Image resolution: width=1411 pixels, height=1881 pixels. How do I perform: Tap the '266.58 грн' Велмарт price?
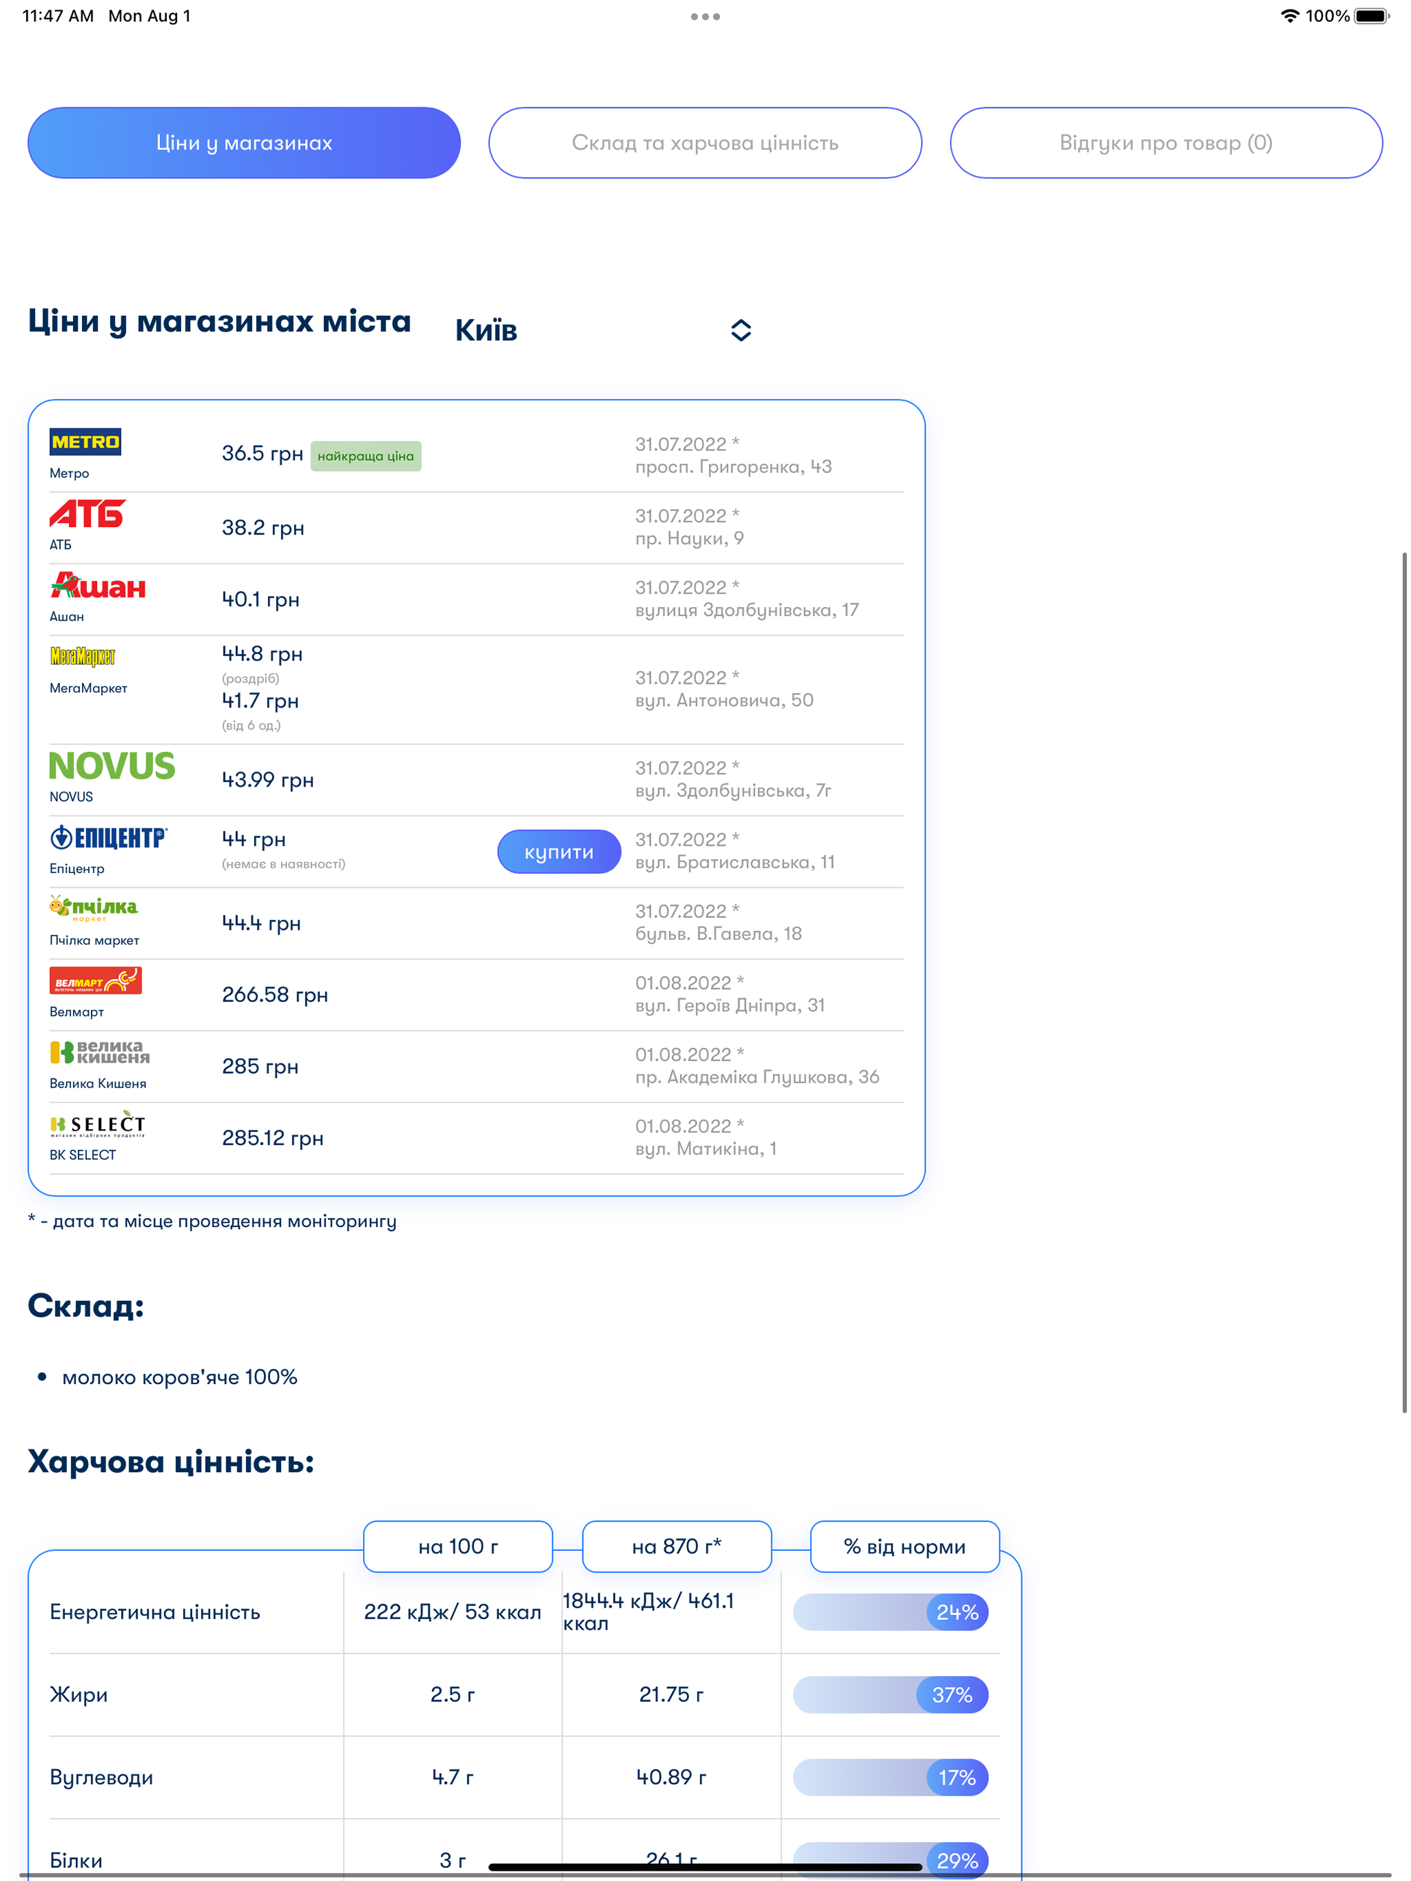tap(275, 995)
